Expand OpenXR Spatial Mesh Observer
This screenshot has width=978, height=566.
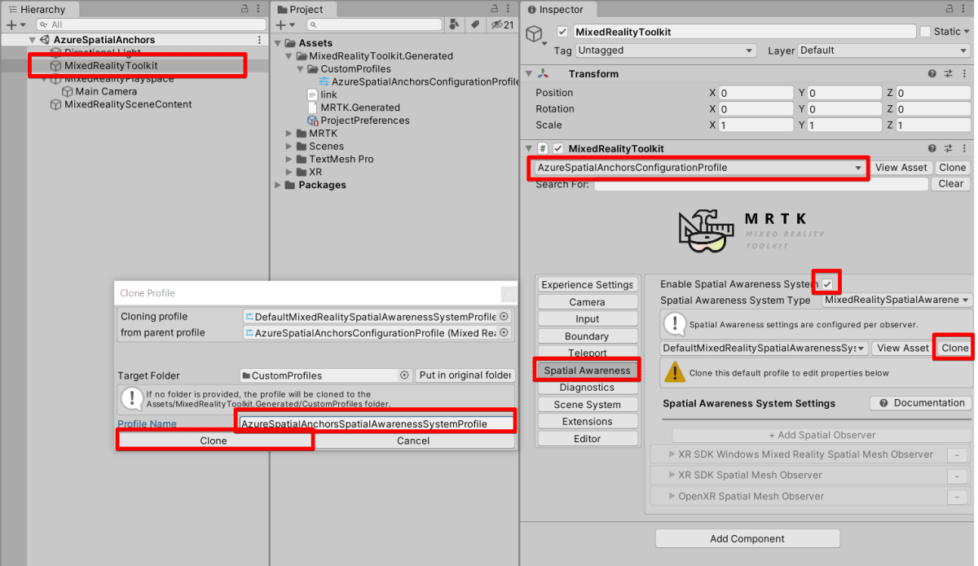pos(672,496)
